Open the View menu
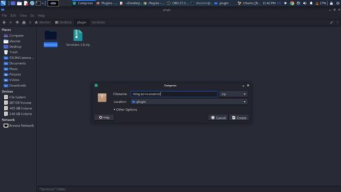This screenshot has height=192, width=341. point(23,15)
